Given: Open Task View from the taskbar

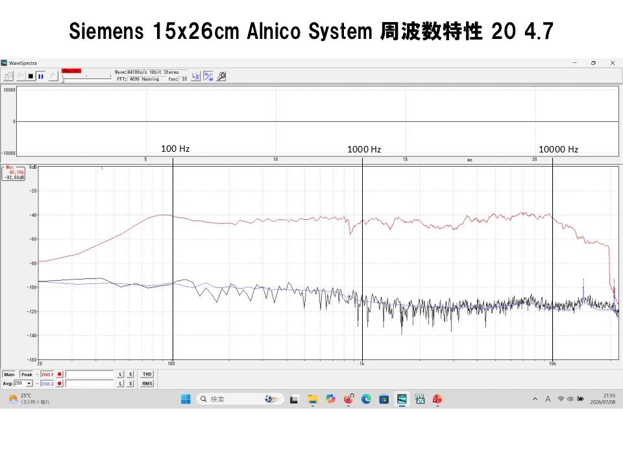Looking at the screenshot, I should [x=293, y=400].
